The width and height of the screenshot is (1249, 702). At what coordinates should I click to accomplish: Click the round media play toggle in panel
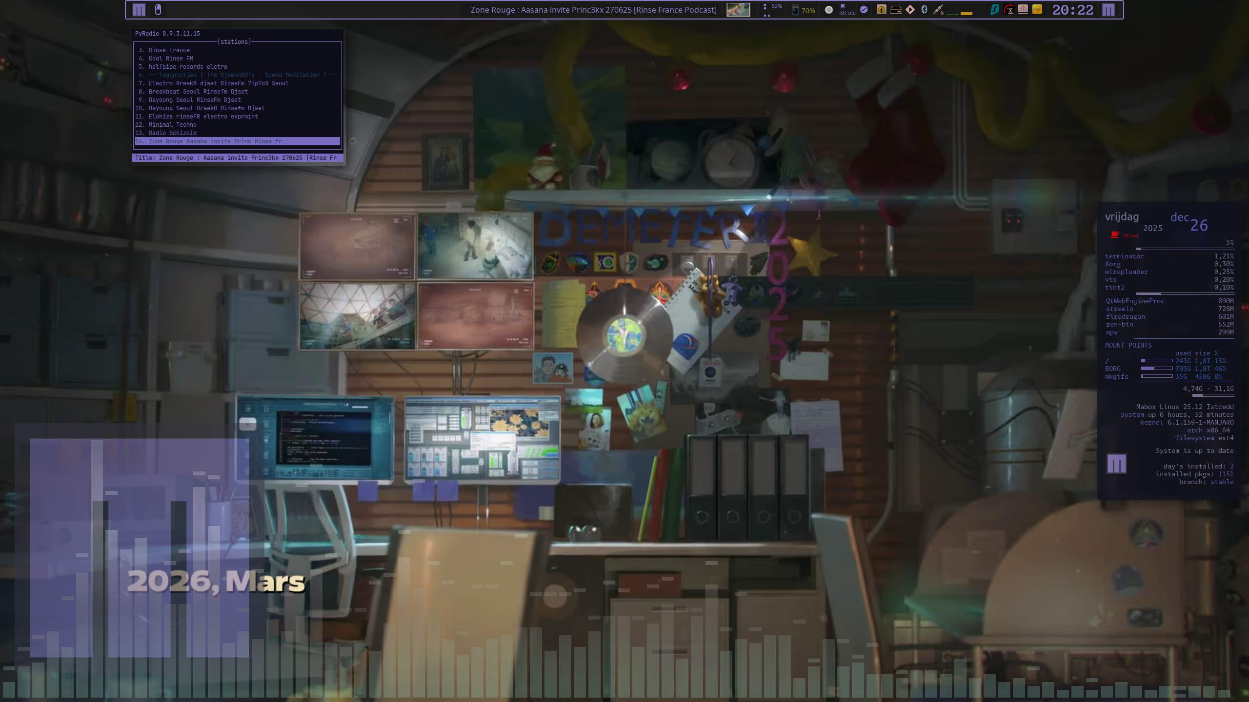pyautogui.click(x=828, y=10)
